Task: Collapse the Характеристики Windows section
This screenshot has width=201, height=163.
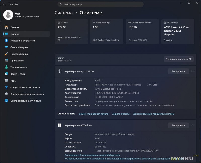Action: click(192, 125)
